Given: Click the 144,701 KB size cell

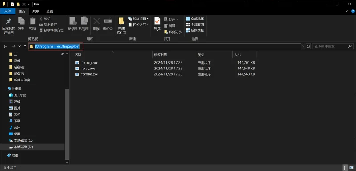Looking at the screenshot, I should pos(246,62).
